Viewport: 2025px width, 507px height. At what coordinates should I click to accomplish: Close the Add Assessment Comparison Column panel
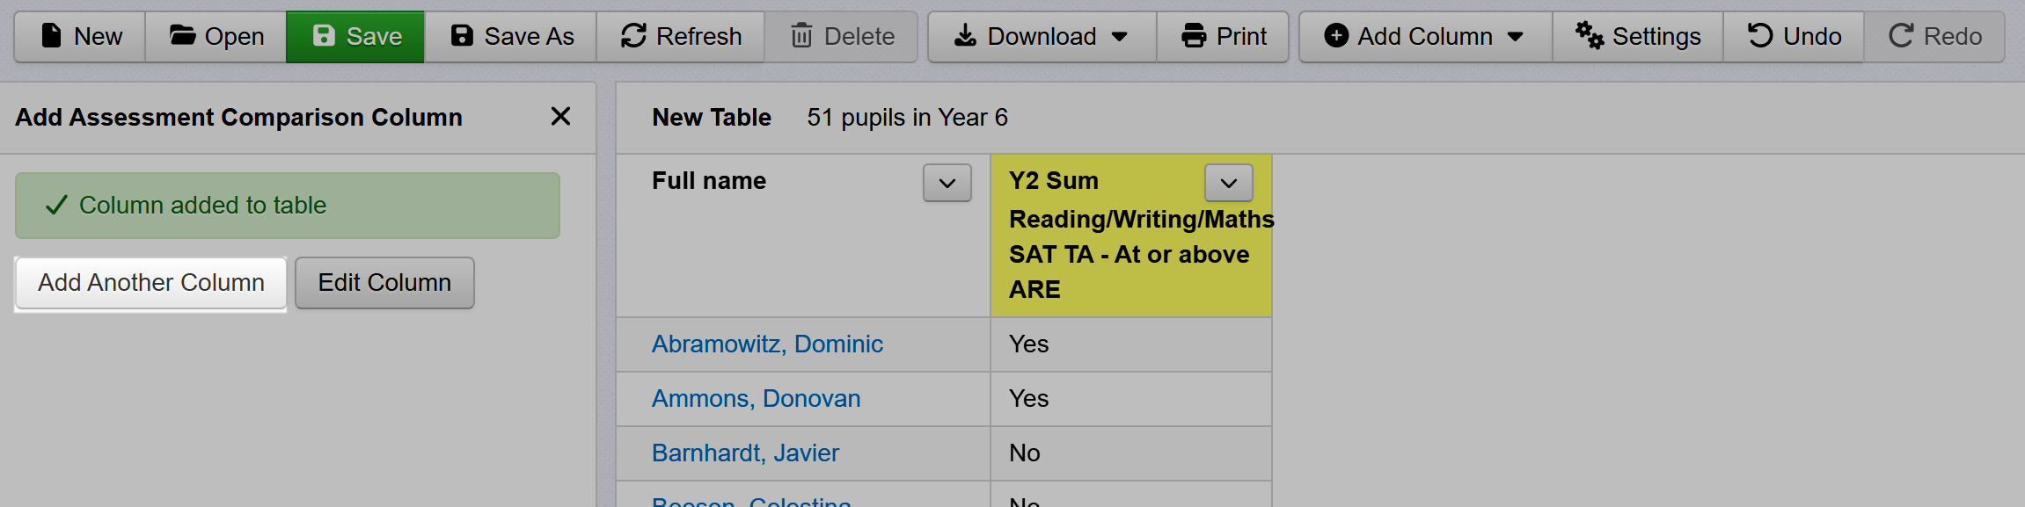point(560,116)
